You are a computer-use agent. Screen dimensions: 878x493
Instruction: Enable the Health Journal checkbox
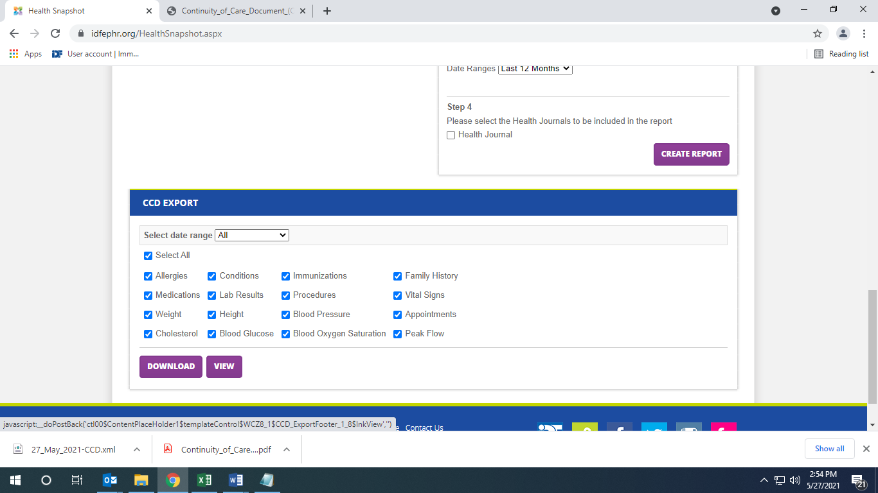coord(451,135)
